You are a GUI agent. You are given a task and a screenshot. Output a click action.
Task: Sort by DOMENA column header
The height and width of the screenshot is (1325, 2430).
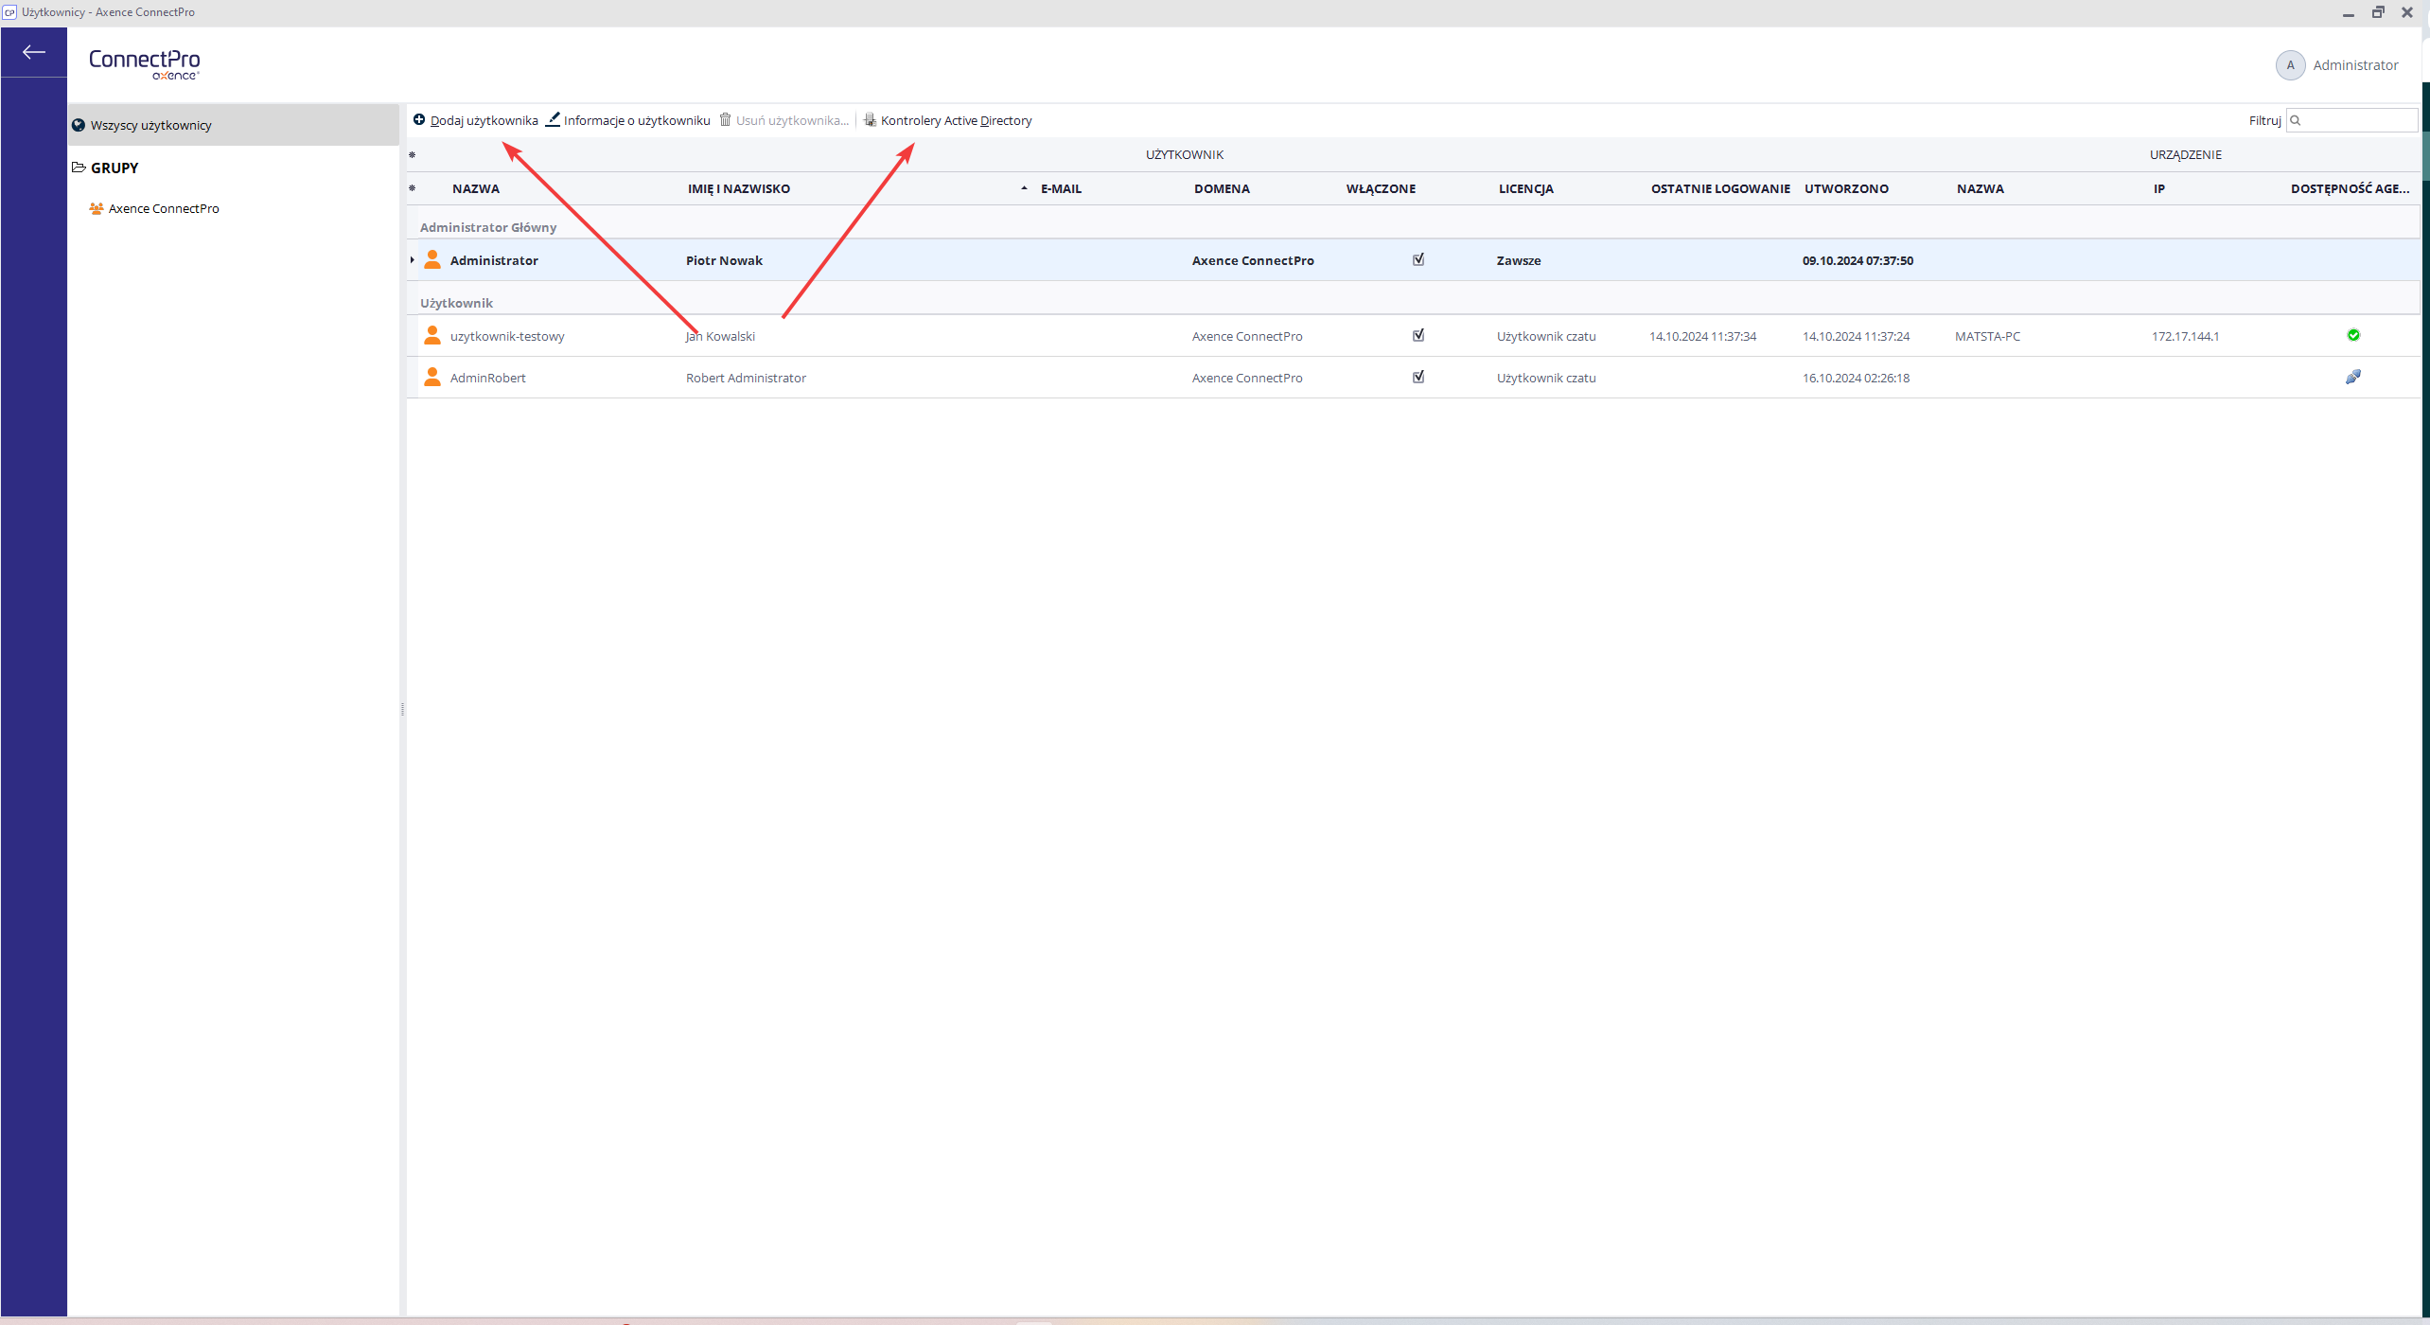tap(1222, 188)
